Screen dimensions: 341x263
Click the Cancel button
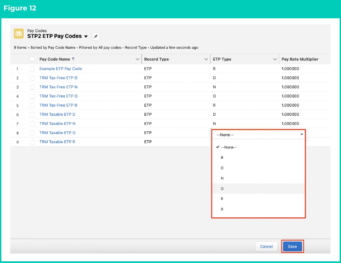267,246
